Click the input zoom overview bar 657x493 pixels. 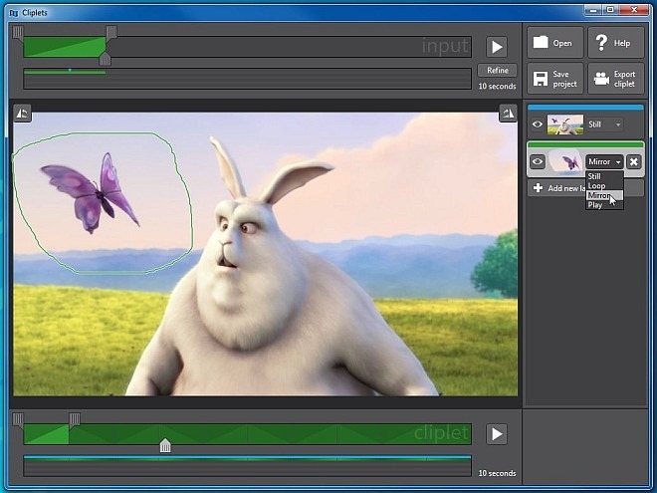247,79
